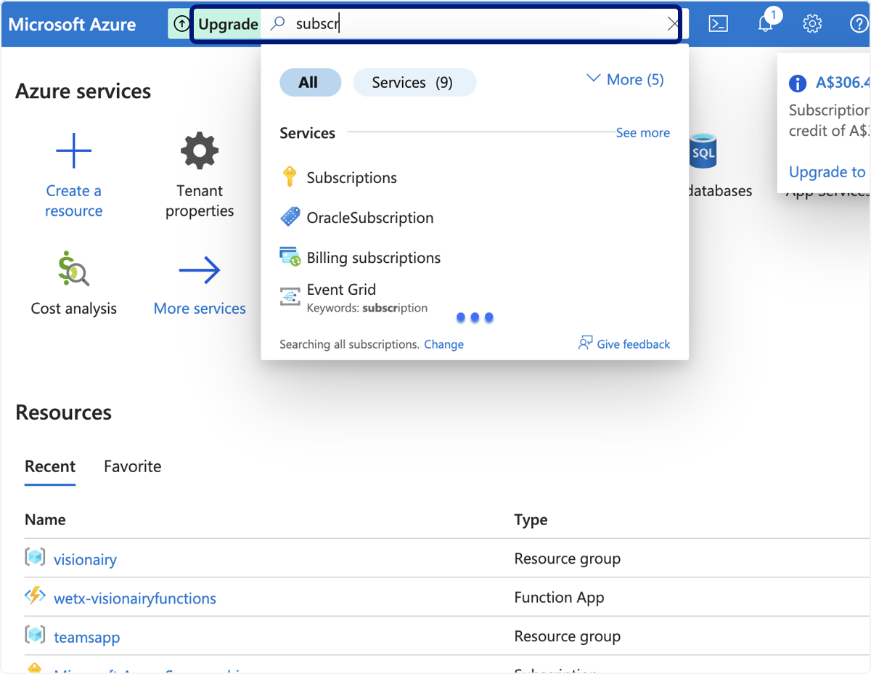Click the teamsapp resource group icon

point(35,635)
